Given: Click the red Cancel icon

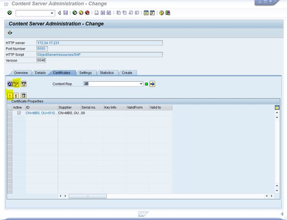Looking at the screenshot, I should coord(87,13).
